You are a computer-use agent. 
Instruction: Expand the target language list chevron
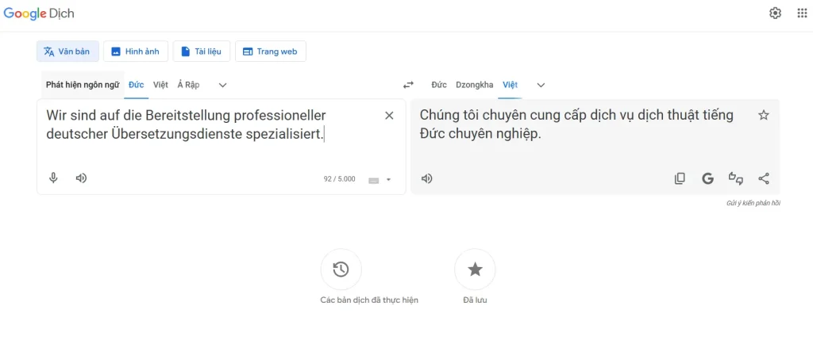541,85
